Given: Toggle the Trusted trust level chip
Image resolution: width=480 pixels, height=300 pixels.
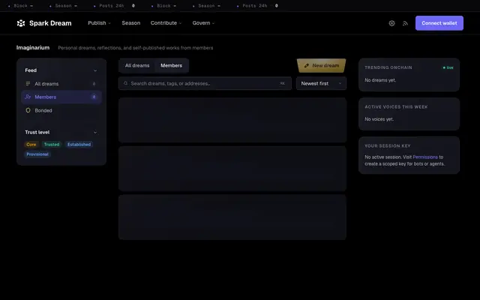Looking at the screenshot, I should click(52, 145).
